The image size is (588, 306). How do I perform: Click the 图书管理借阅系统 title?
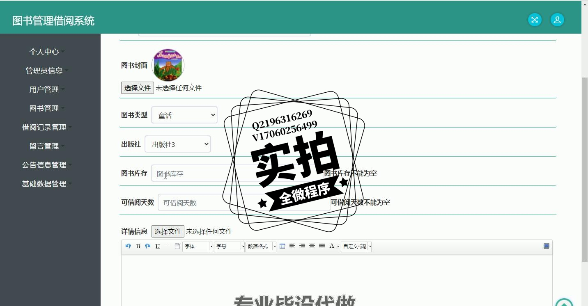point(53,21)
